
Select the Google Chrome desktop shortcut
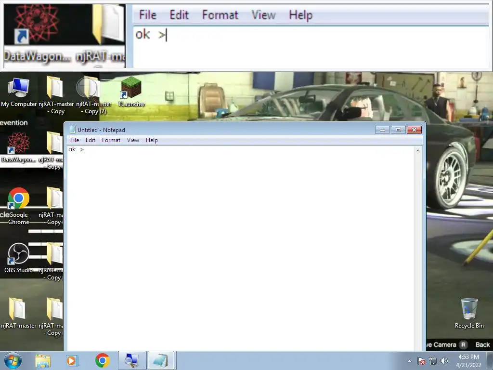click(19, 206)
